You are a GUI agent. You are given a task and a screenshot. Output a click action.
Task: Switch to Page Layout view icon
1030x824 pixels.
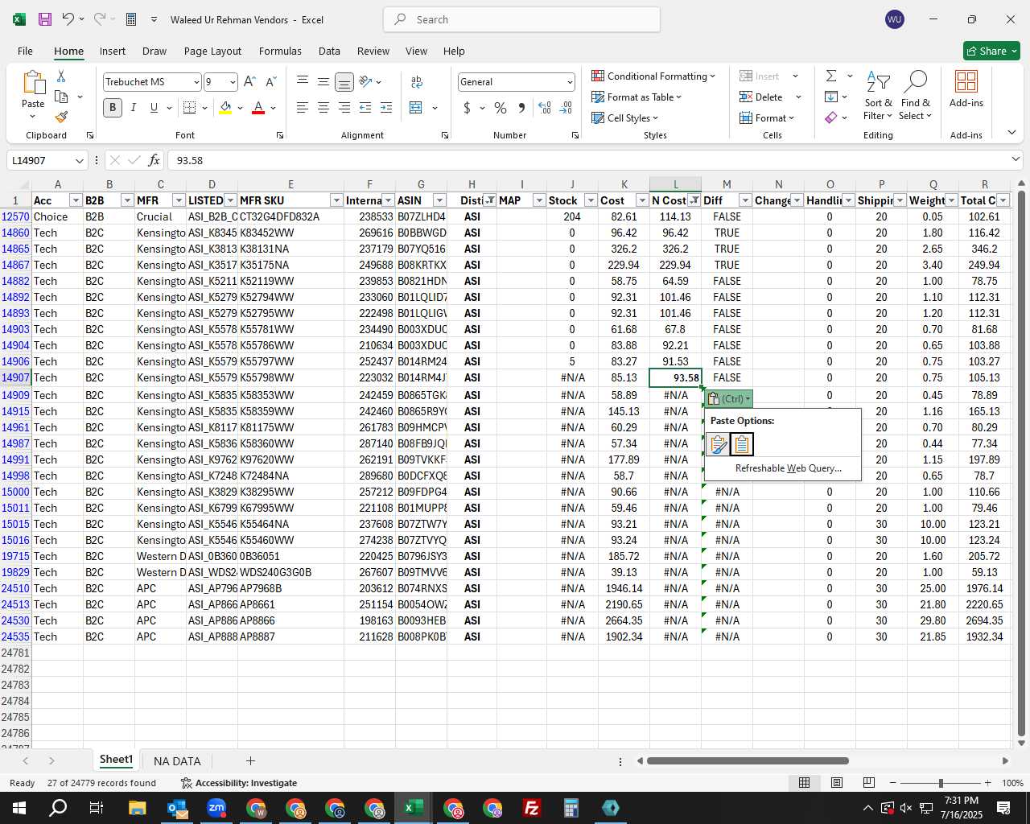(x=837, y=783)
